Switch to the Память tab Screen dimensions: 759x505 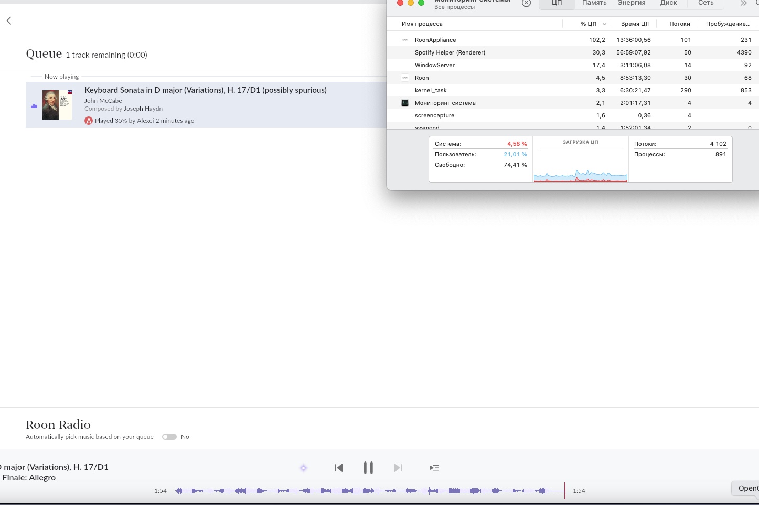pos(594,3)
